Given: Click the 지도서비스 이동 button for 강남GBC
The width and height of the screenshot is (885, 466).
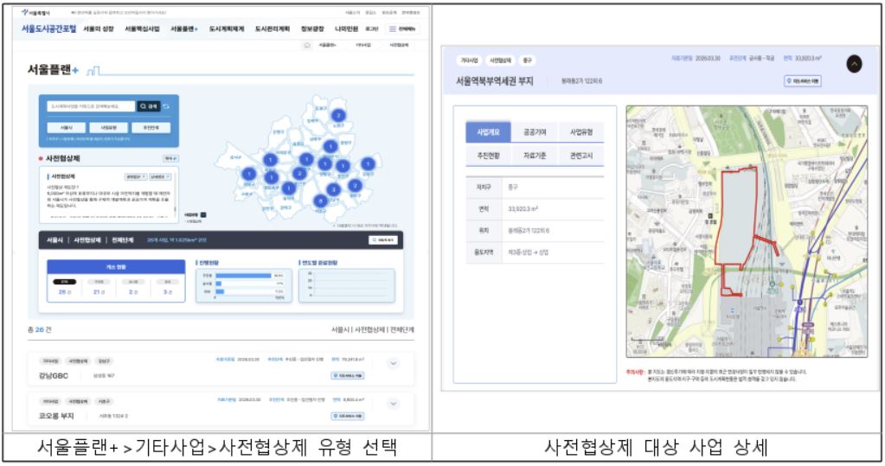Looking at the screenshot, I should pyautogui.click(x=348, y=376).
